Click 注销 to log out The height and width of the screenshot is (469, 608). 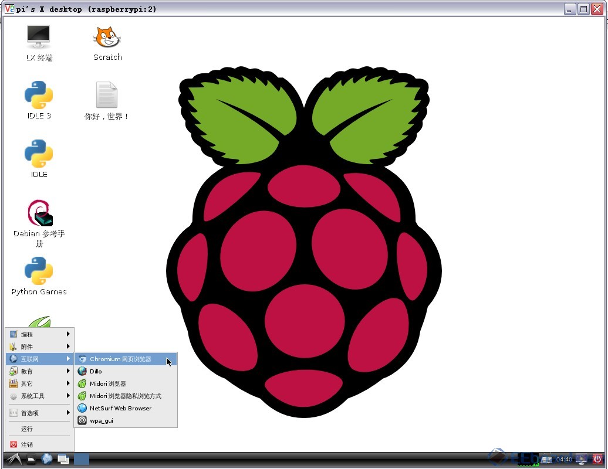pos(27,444)
